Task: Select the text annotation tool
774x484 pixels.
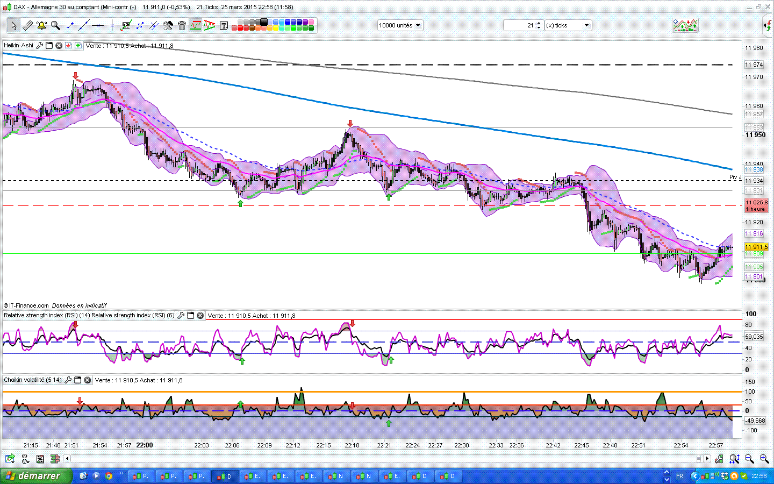Action: pos(224,25)
